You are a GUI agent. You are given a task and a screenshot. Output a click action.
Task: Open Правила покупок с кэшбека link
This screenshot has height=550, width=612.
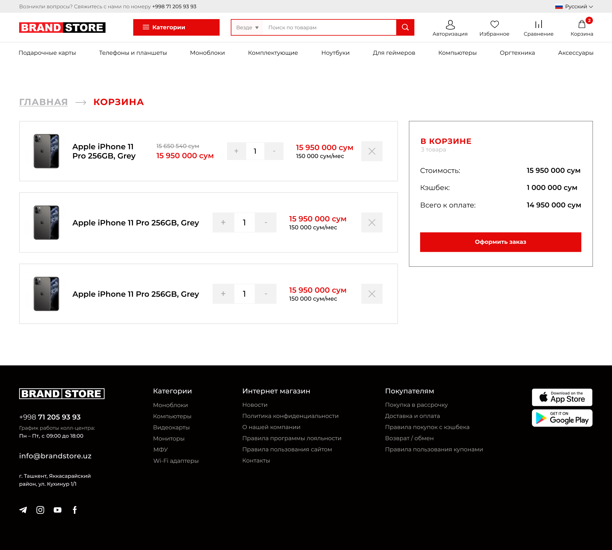[427, 427]
